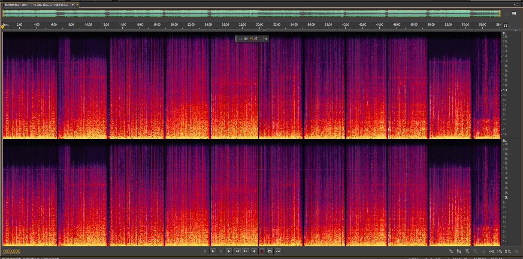523x259 pixels.
Task: Click Zoom Out (Amplitude) icon
Action: tap(459, 251)
